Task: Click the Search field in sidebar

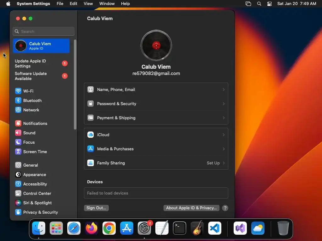Action: tap(43, 31)
